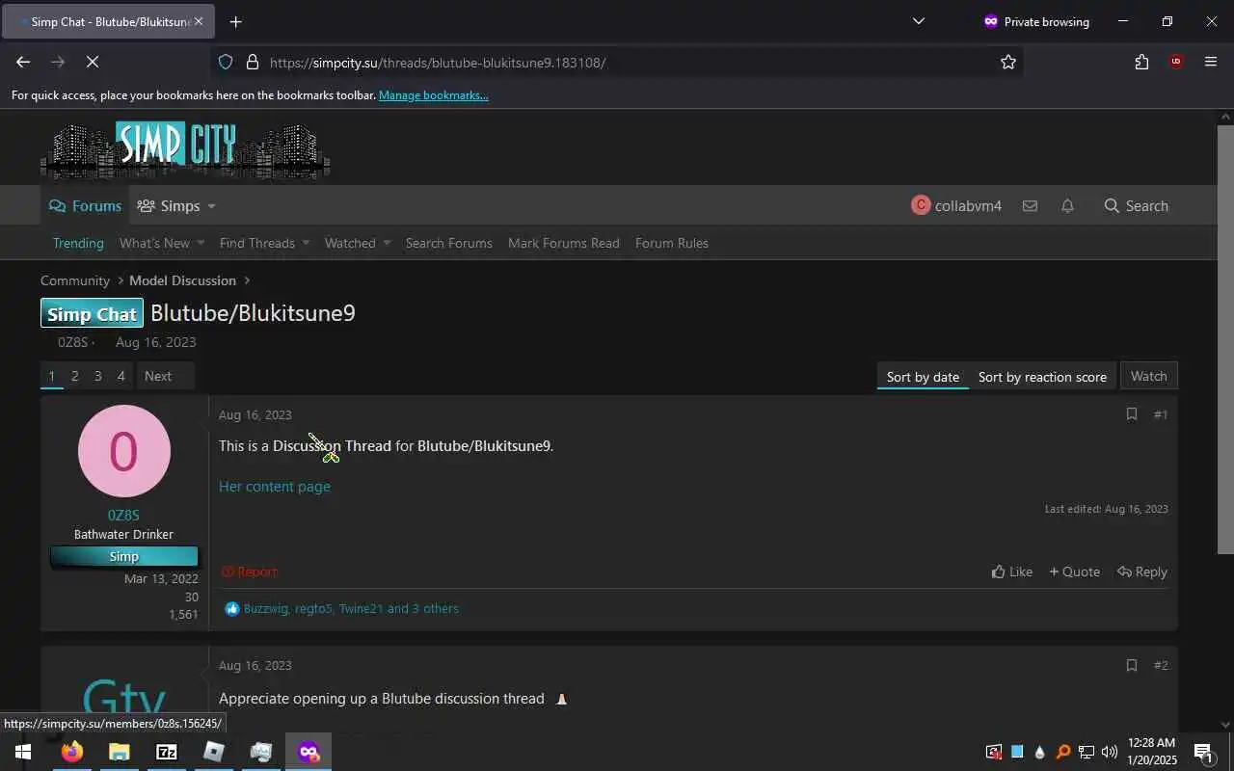Go to thread page 3
The image size is (1234, 771).
tap(97, 376)
